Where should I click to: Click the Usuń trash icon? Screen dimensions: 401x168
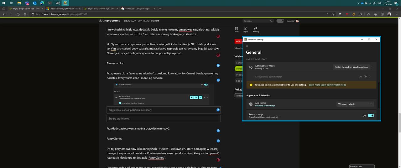click(x=237, y=28)
